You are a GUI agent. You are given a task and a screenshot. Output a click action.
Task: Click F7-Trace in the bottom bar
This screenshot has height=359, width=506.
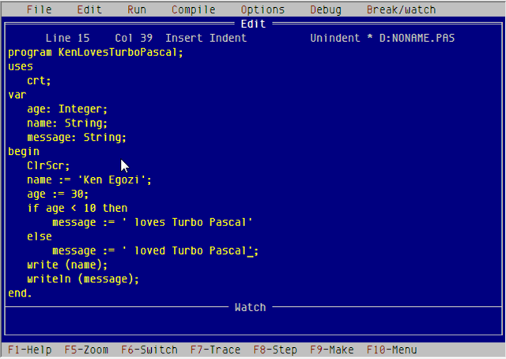tap(216, 350)
